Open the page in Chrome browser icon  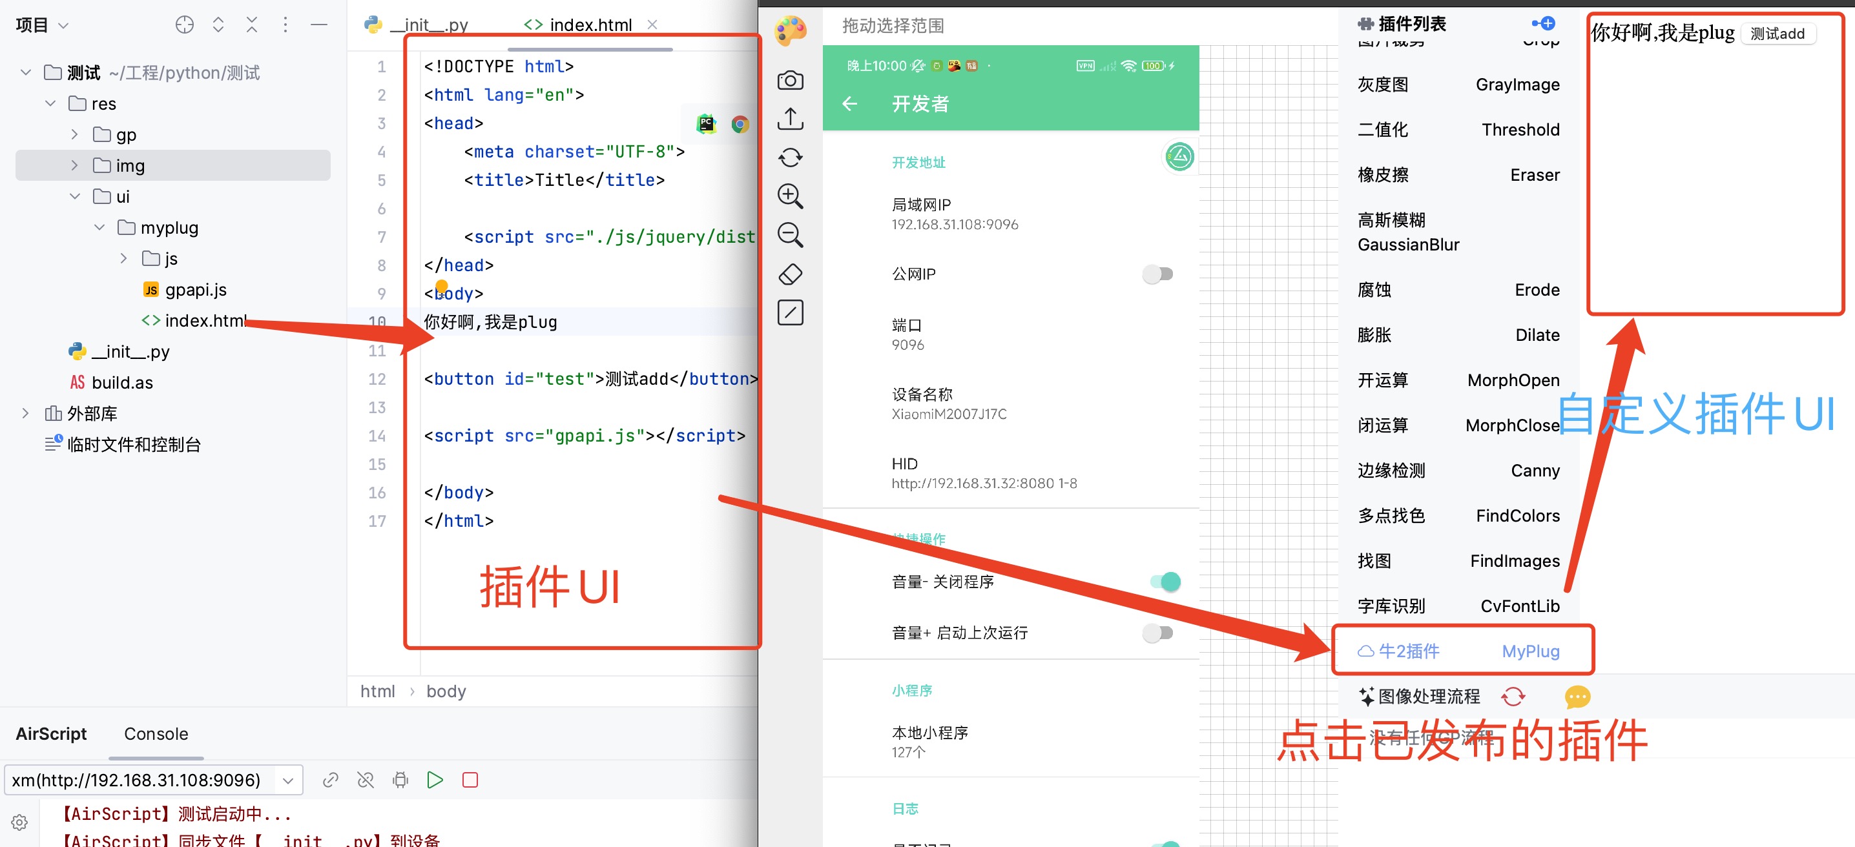click(x=740, y=125)
